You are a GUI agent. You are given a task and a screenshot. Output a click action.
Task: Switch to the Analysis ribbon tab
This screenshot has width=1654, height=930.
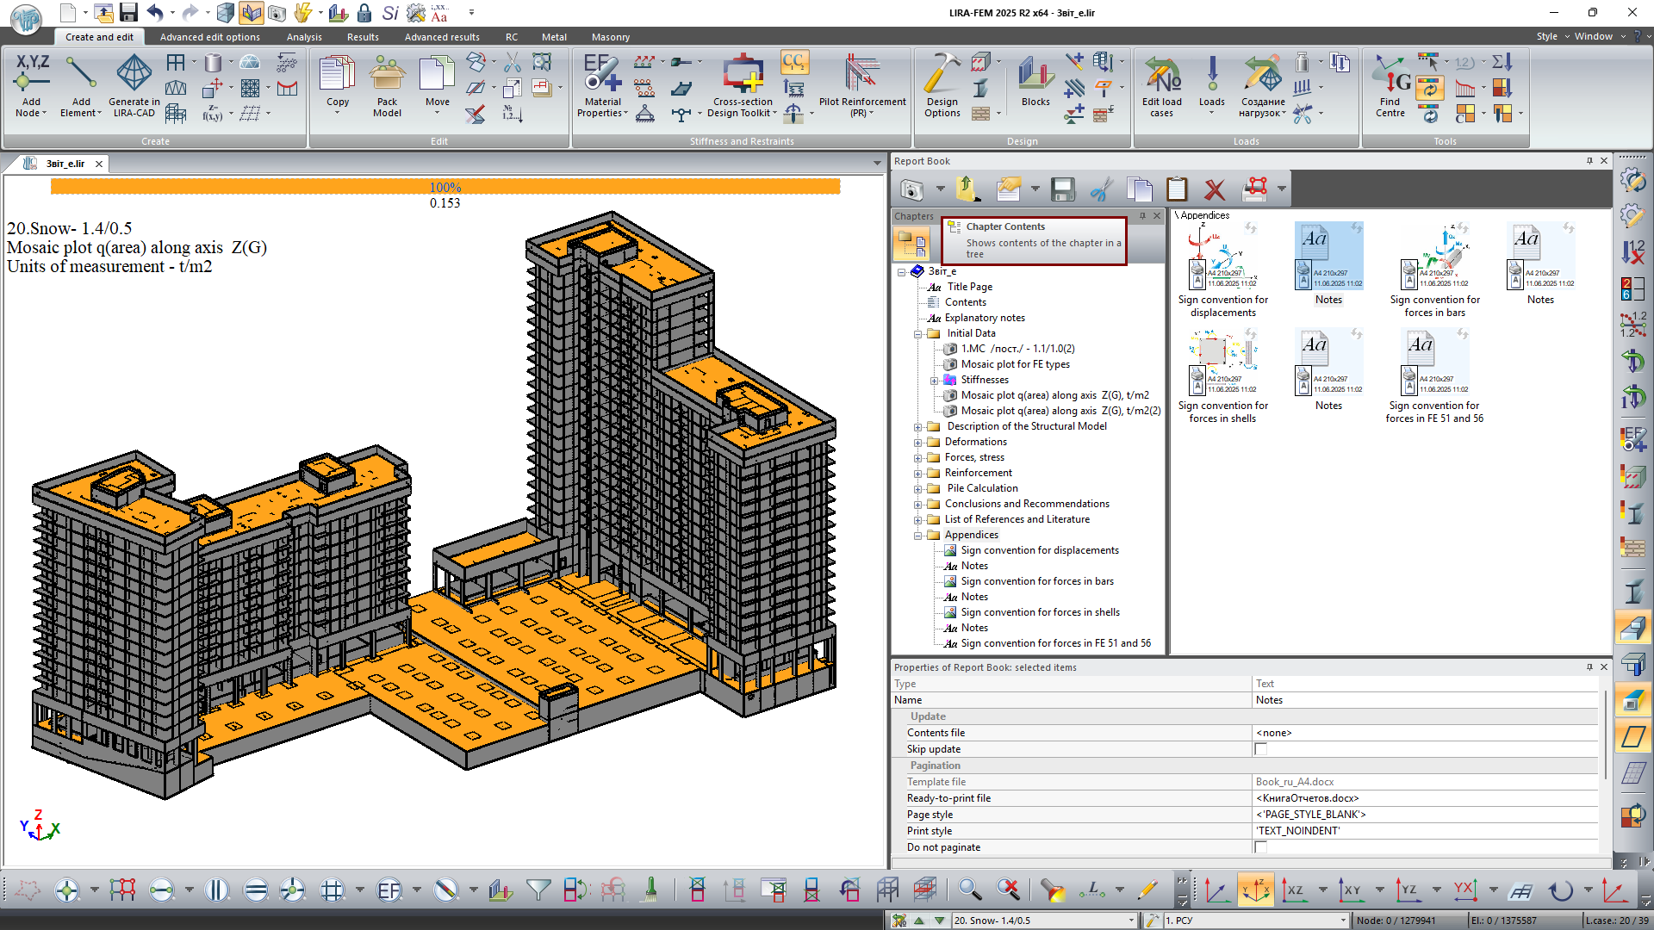[304, 37]
